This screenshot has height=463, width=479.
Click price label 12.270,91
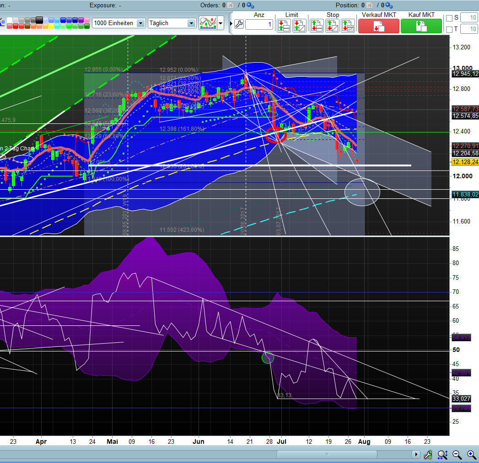pos(465,146)
